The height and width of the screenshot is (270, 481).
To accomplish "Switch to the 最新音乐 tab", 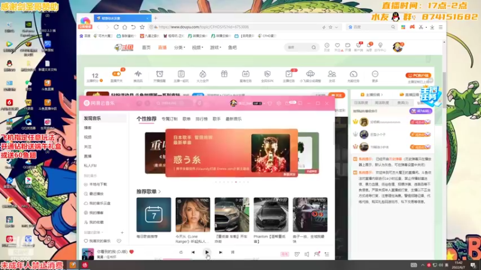I will point(233,119).
